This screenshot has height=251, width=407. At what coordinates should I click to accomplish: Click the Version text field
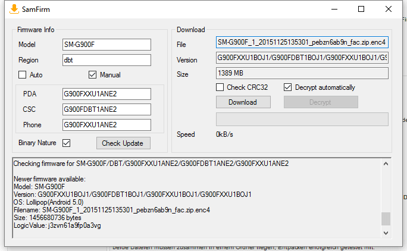(302, 58)
